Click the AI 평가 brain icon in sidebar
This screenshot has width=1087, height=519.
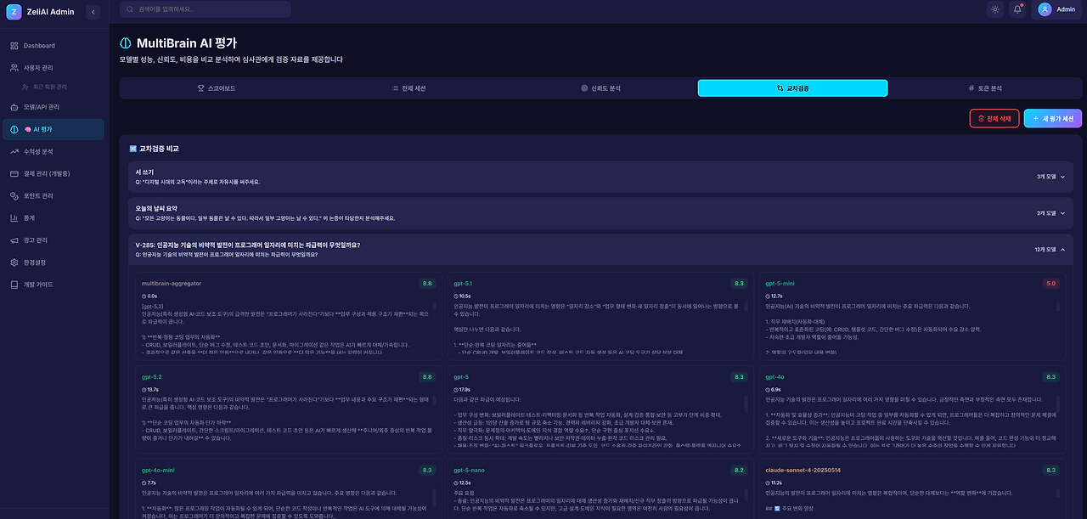pyautogui.click(x=14, y=129)
